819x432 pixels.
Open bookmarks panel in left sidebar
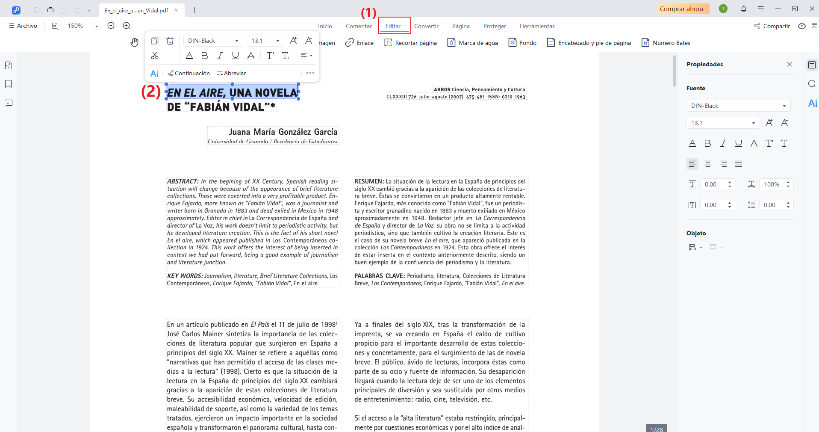click(9, 84)
